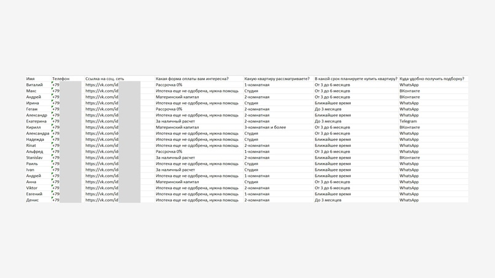495x278 pixels.
Task: Select the "Ссылка на соц. сеть" header
Action: (x=104, y=79)
